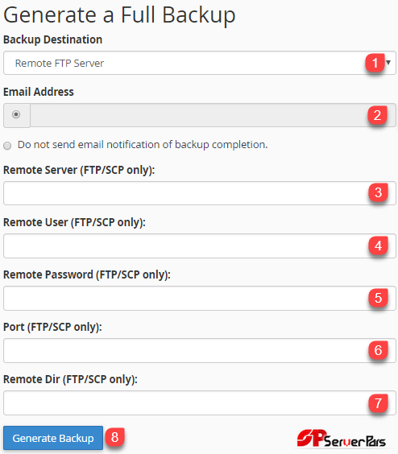Click red badge number 2
The height and width of the screenshot is (454, 398).
pyautogui.click(x=377, y=115)
